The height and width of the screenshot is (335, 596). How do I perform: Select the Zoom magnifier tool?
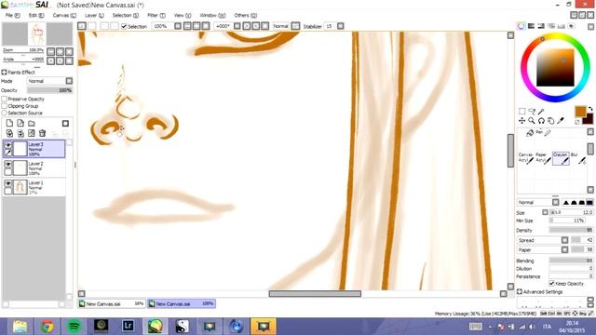[532, 121]
